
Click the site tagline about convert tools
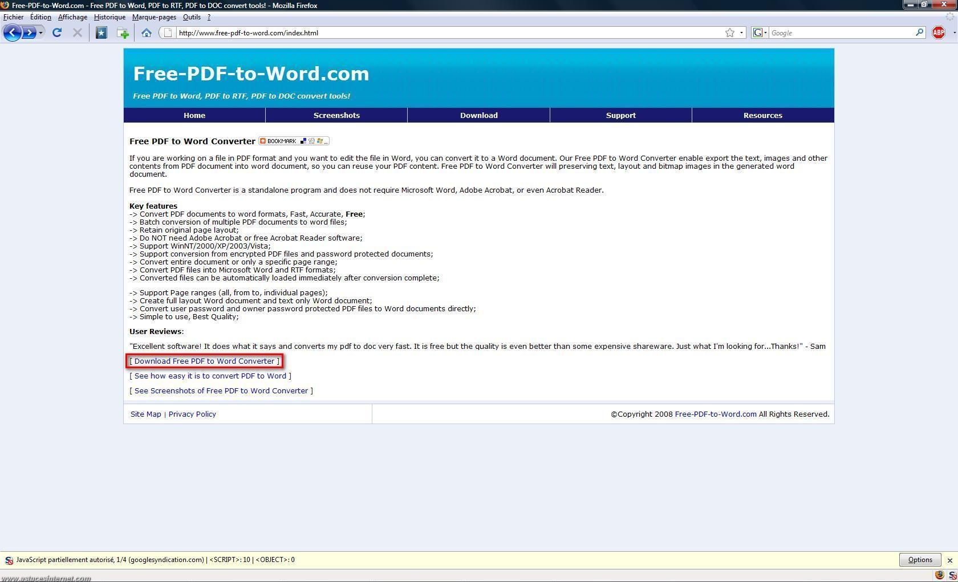(242, 96)
